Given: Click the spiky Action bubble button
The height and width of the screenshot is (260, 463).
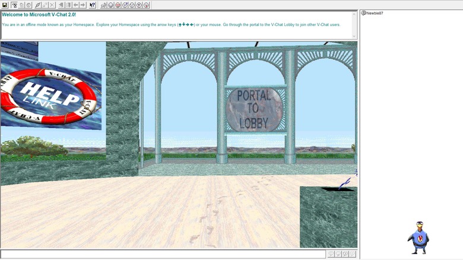Looking at the screenshot, I should (x=345, y=254).
